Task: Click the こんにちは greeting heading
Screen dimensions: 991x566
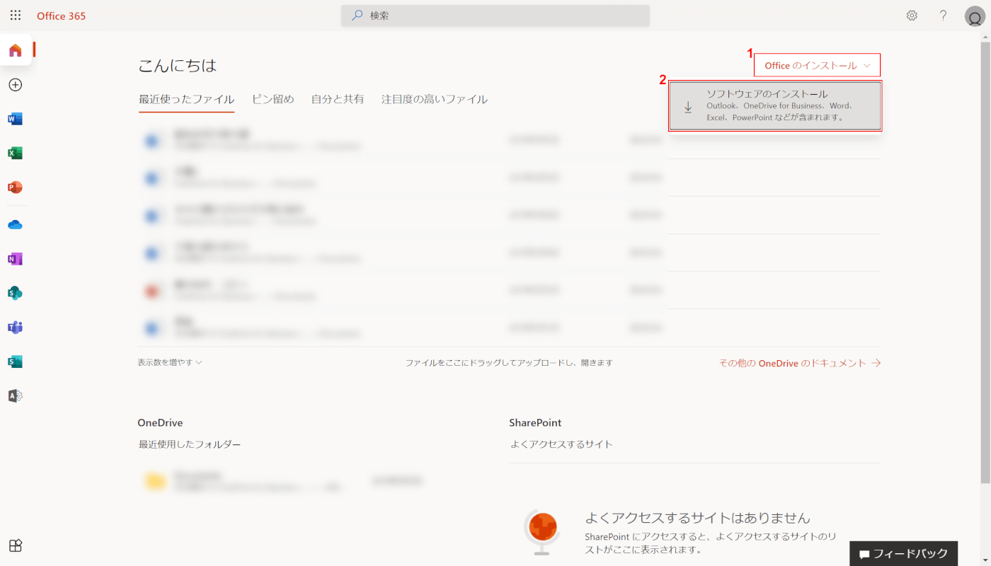Action: coord(177,66)
